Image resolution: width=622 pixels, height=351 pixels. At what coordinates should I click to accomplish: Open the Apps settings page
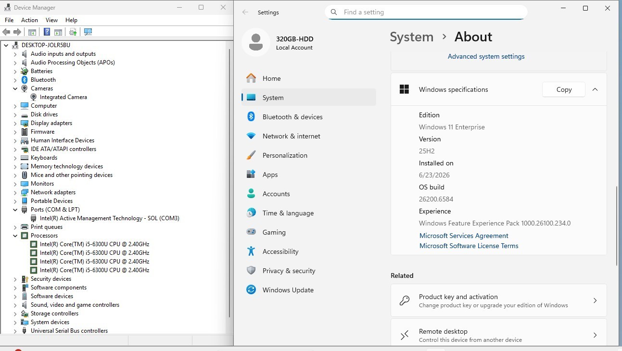pyautogui.click(x=309, y=175)
